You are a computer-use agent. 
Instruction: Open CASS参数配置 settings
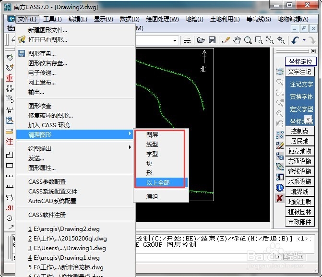[x=75, y=182]
